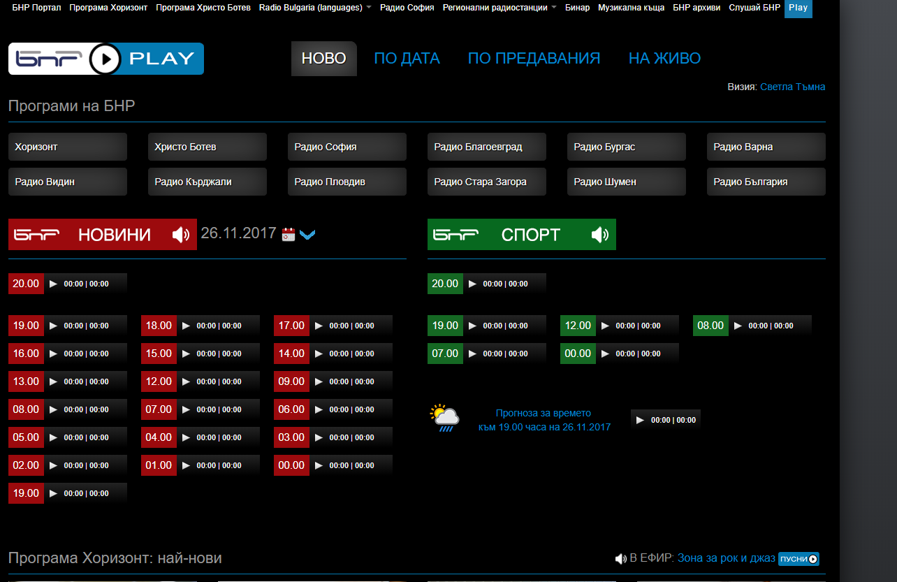Open Radio Bulgaria (languages) dropdown

(315, 8)
